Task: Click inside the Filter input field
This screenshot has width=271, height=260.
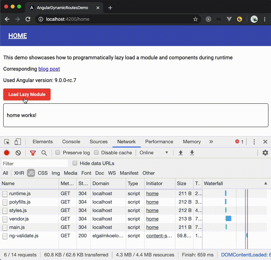Action: [34, 163]
